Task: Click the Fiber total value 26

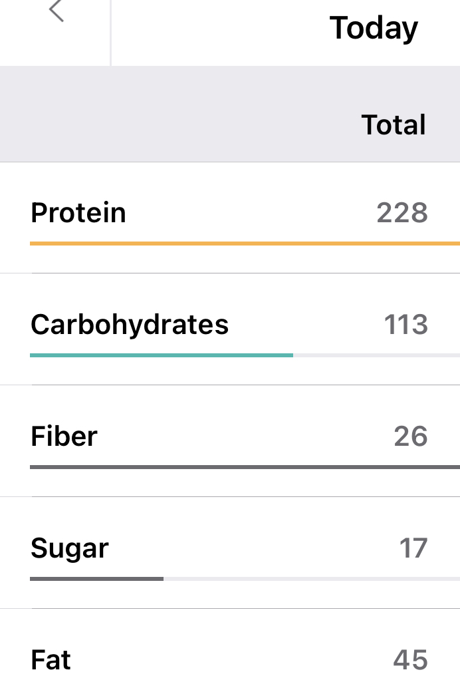Action: click(x=411, y=436)
